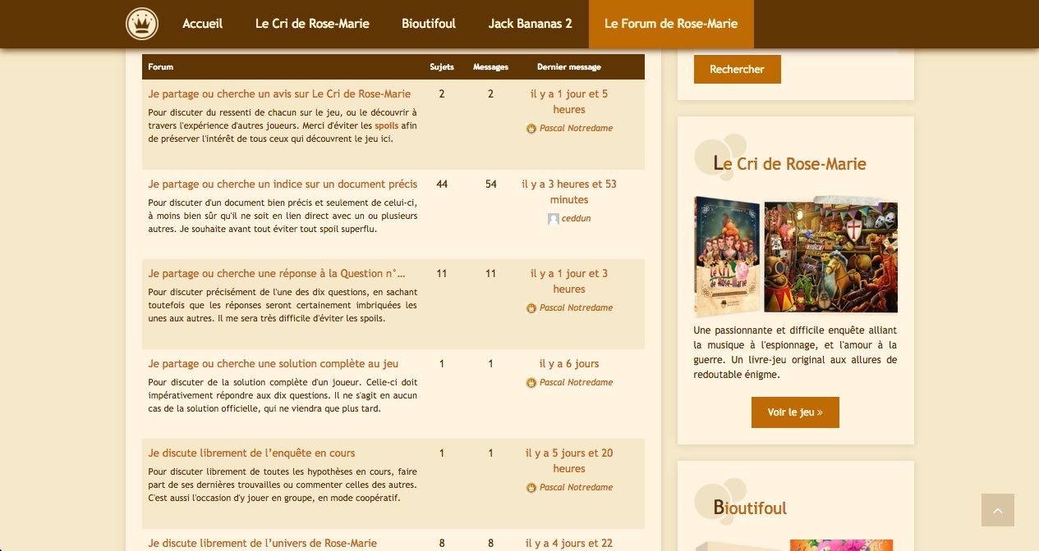
Task: Open Pascal Notredame's profile in the solution complète row
Action: tap(577, 383)
